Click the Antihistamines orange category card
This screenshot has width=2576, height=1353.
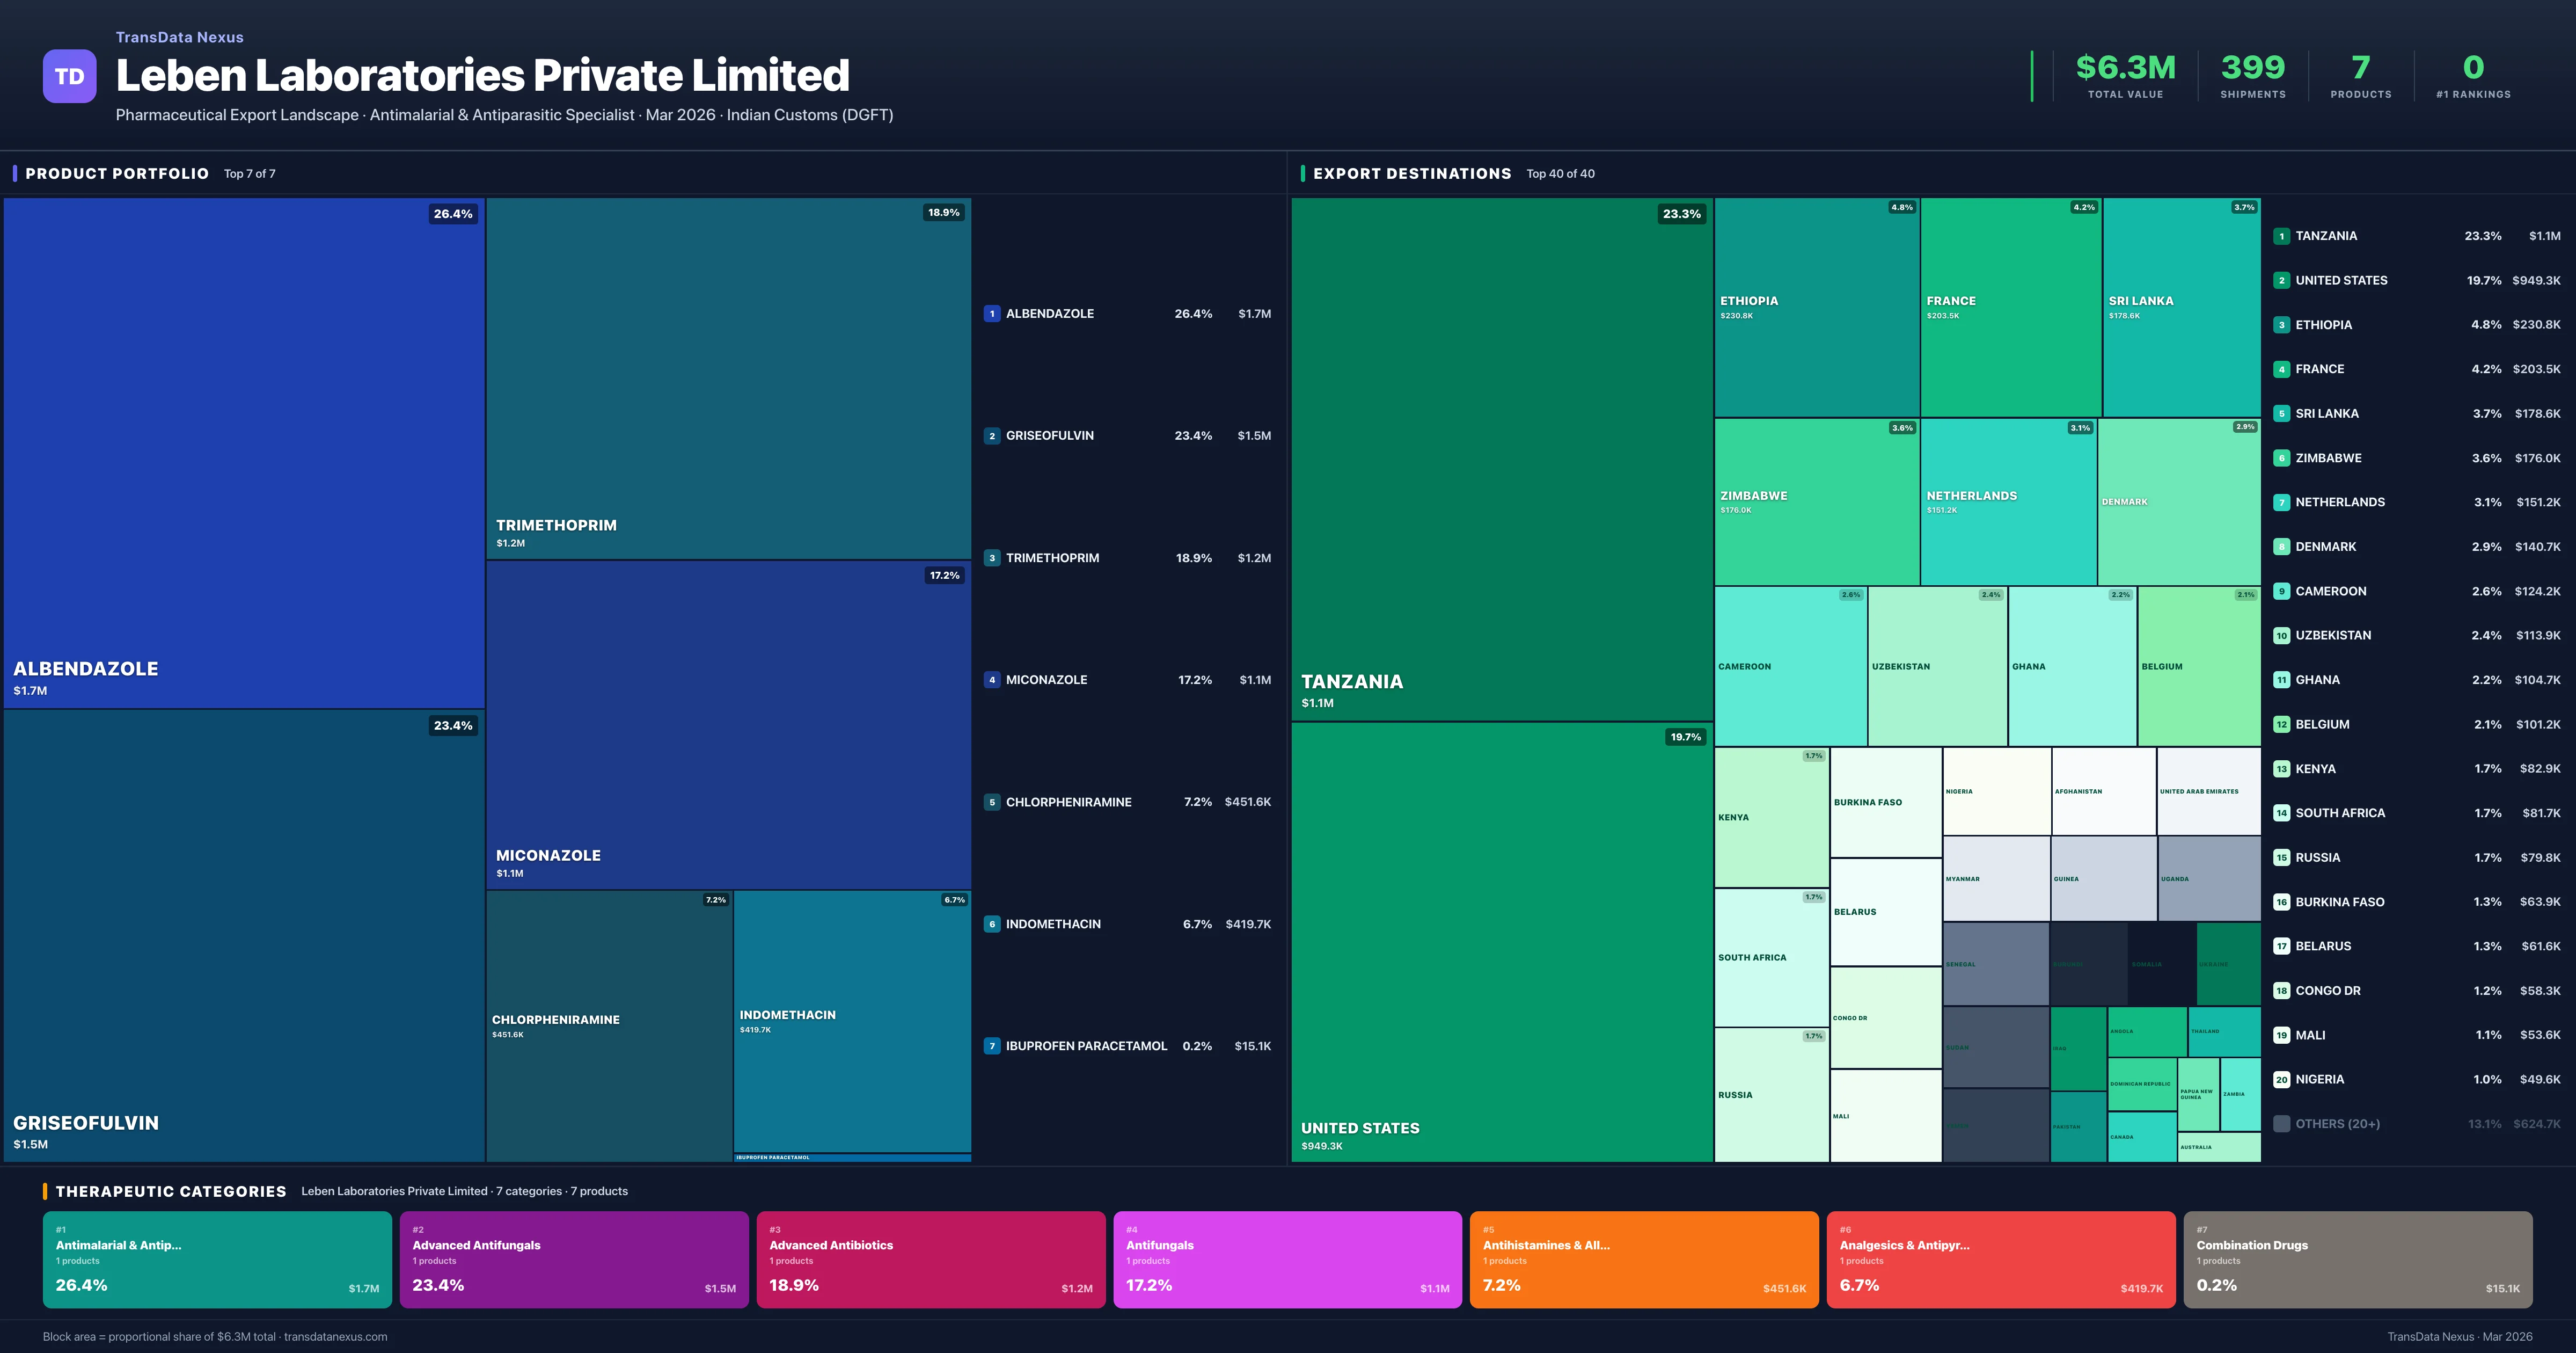tap(1643, 1259)
